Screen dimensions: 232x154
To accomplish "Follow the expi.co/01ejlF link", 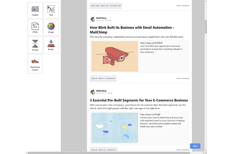I will pyautogui.click(x=148, y=115).
